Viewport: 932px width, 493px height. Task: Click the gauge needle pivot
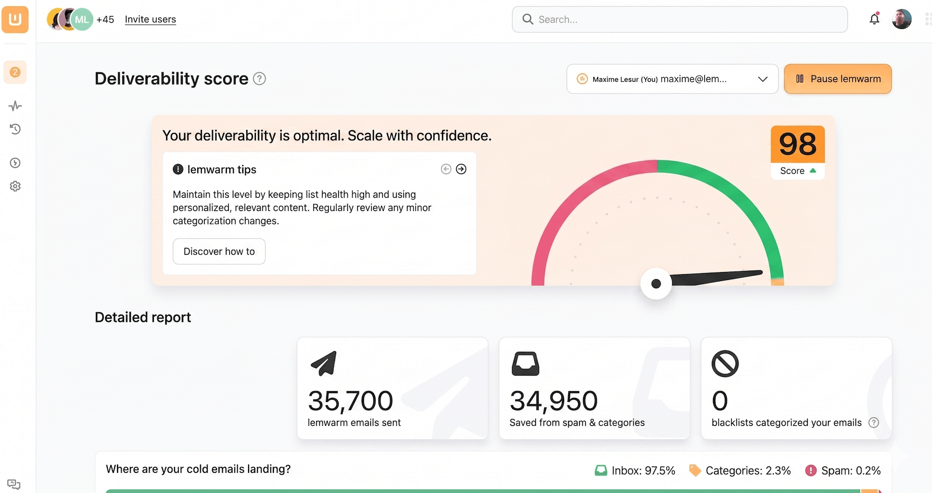pos(656,283)
